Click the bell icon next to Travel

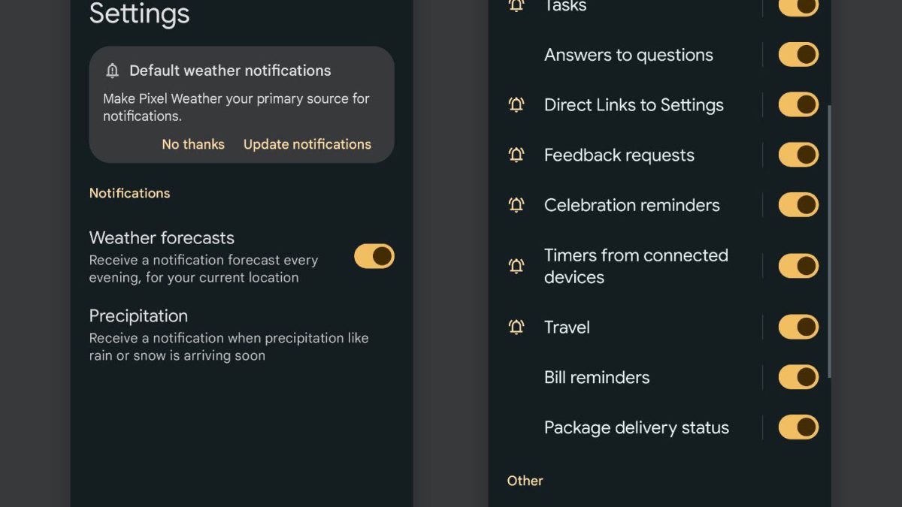516,327
